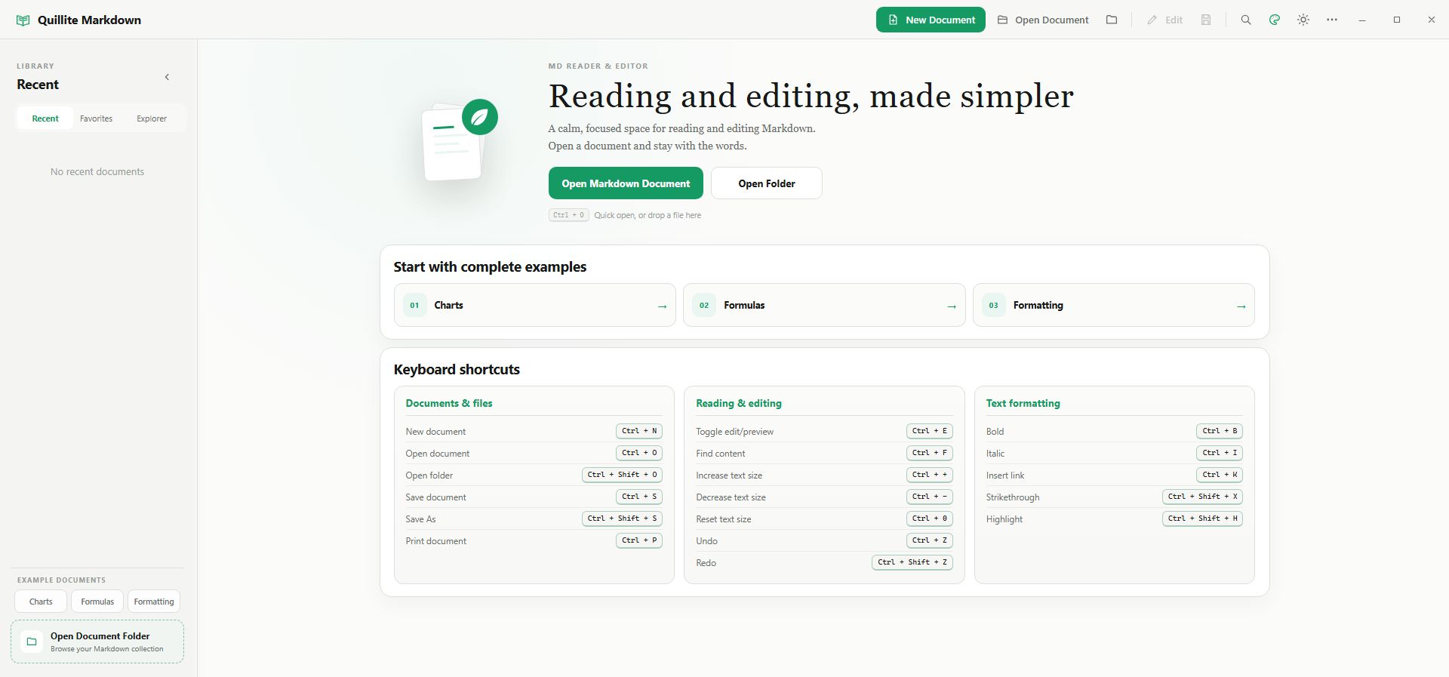This screenshot has width=1449, height=677.
Task: Click the 'Documents & files' shortcuts heading
Action: click(449, 403)
